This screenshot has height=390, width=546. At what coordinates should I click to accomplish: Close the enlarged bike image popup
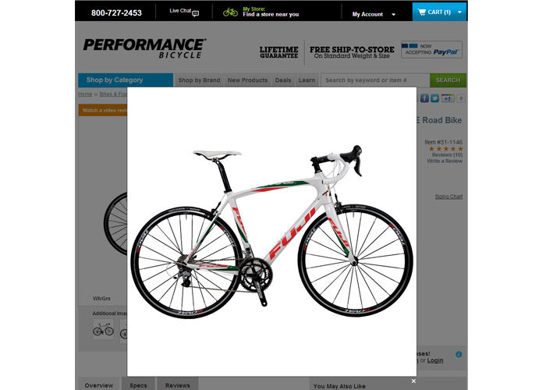pos(413,381)
